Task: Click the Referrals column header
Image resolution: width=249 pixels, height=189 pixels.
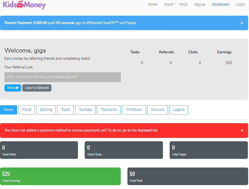Action: [x=167, y=52]
